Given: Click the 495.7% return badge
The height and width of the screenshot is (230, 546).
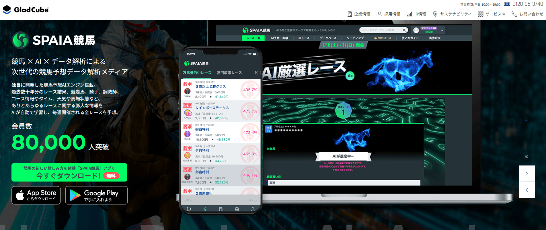Looking at the screenshot, I should [x=250, y=90].
